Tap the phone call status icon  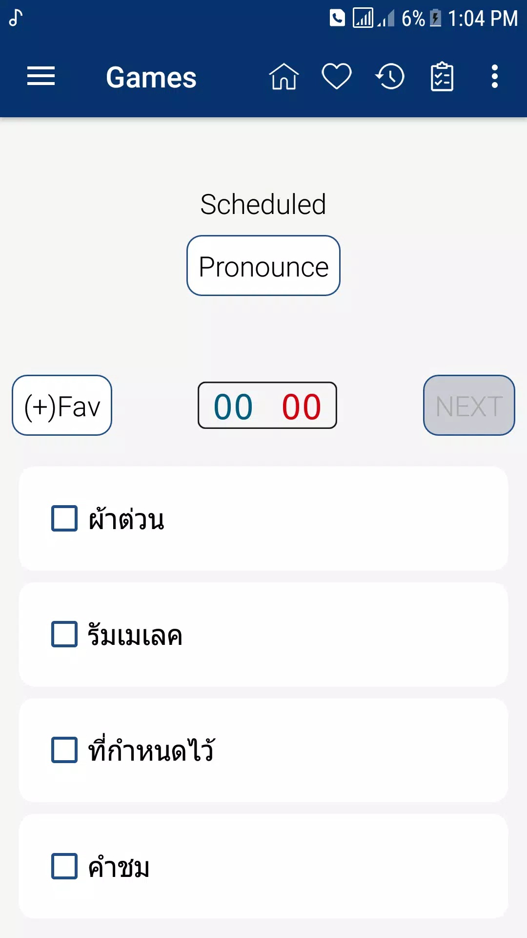[337, 19]
